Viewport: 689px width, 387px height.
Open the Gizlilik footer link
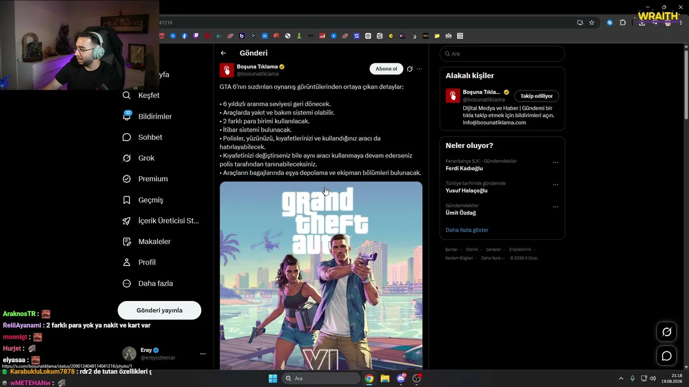click(472, 249)
